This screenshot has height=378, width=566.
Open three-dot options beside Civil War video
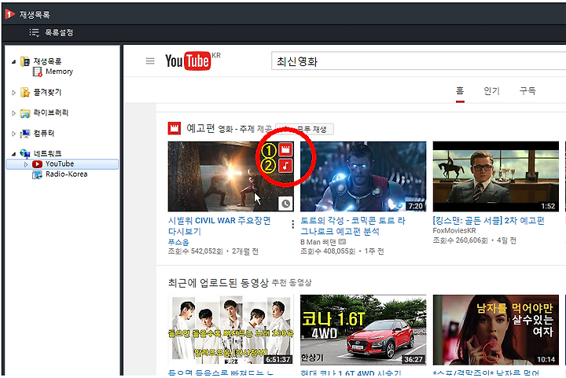(292, 224)
